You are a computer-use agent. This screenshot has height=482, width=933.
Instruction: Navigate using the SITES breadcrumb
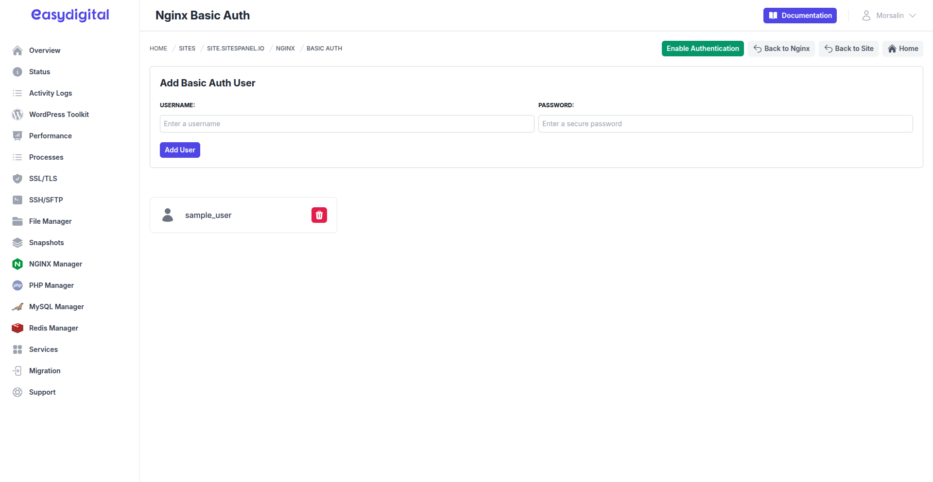click(x=187, y=48)
